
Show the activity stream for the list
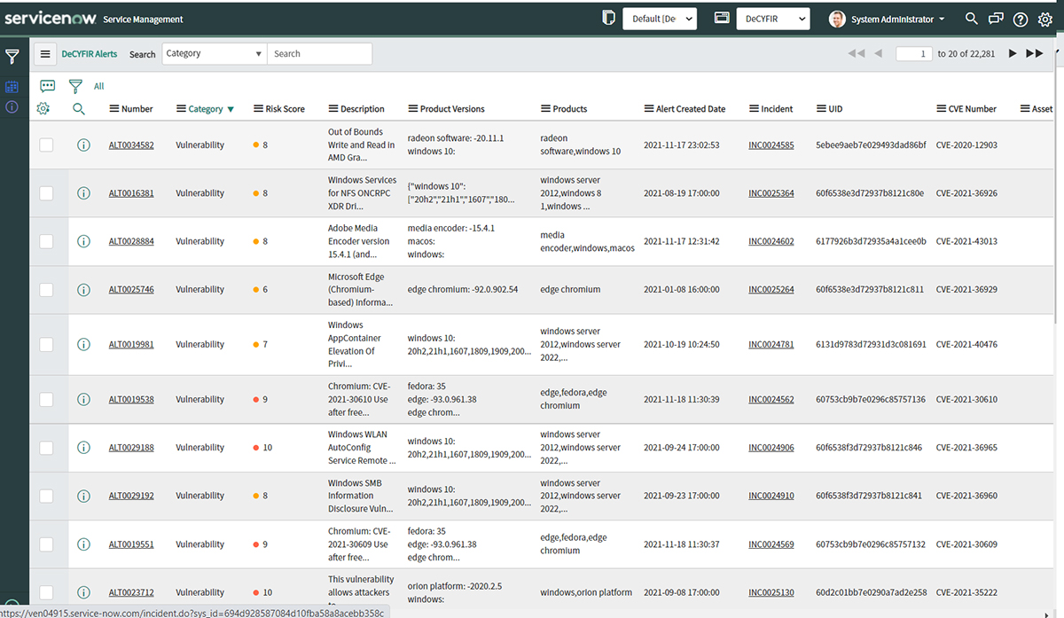coord(48,86)
